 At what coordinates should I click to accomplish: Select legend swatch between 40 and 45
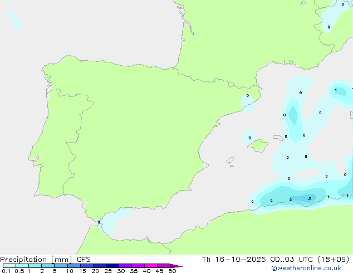(x=151, y=266)
